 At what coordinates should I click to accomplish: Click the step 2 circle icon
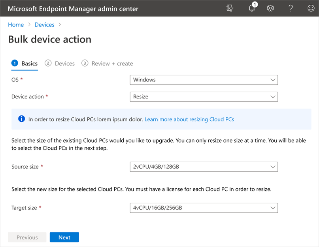48,63
